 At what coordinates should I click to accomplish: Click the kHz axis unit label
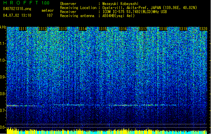tap(3, 27)
